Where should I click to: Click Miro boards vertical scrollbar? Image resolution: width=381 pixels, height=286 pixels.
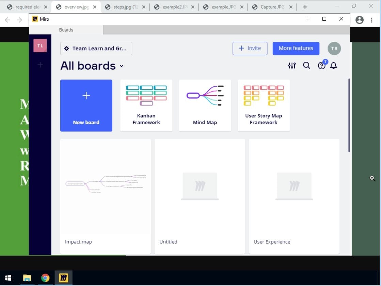pos(349,115)
